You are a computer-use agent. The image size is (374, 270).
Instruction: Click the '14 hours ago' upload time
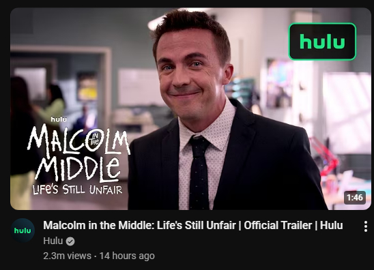127,256
